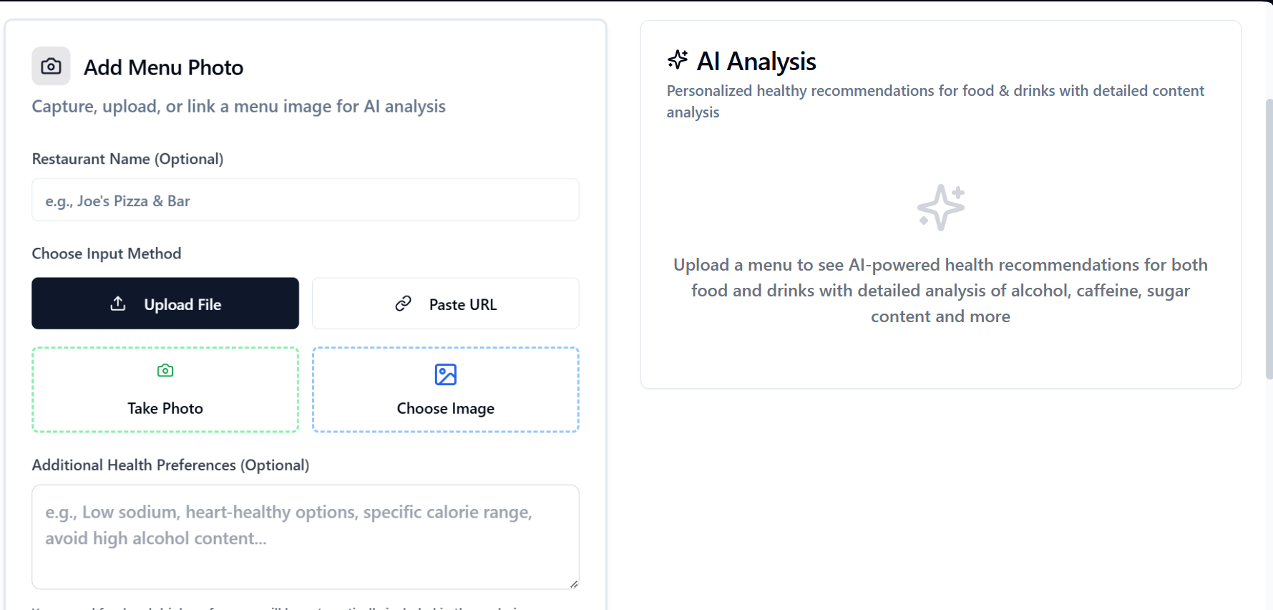This screenshot has height=610, width=1273.
Task: Click the large gray sparkle placeholder icon
Action: (940, 207)
